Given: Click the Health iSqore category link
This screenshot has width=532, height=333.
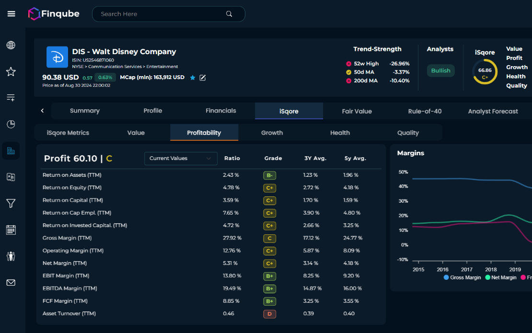Looking at the screenshot, I should click(x=516, y=76).
